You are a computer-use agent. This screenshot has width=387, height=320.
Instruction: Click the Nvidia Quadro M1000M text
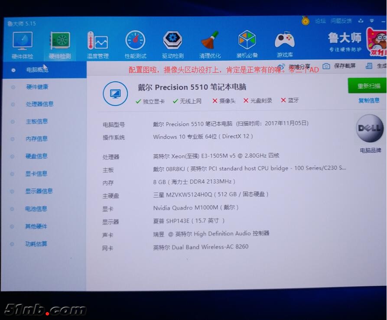pos(196,207)
